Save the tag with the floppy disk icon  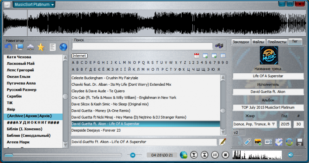[x=300, y=142]
